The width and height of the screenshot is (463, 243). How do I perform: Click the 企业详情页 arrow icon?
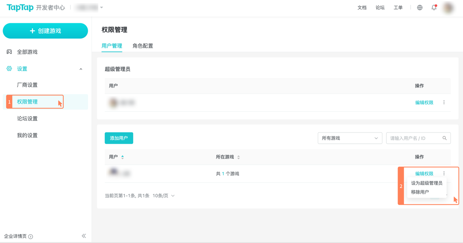(31, 236)
